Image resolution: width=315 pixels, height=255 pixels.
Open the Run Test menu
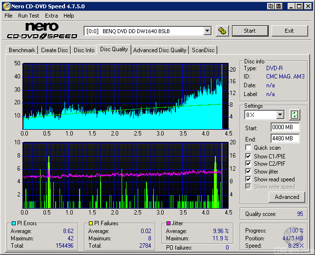(29, 16)
